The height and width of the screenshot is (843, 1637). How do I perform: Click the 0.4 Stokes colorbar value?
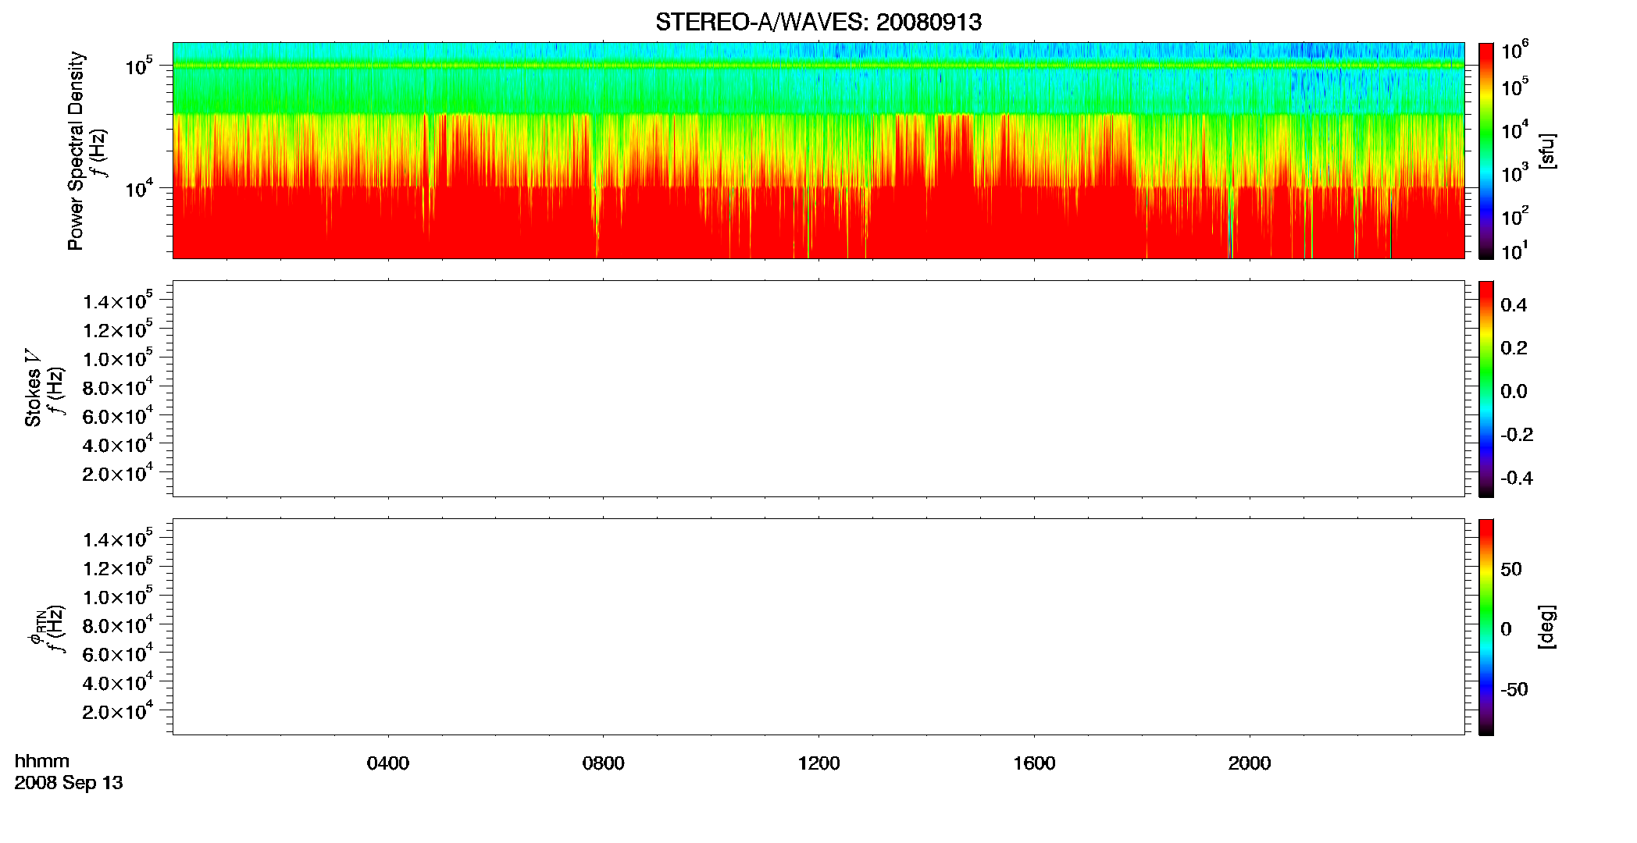[1514, 305]
